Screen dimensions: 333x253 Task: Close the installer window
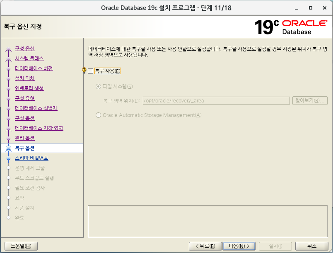[324, 8]
